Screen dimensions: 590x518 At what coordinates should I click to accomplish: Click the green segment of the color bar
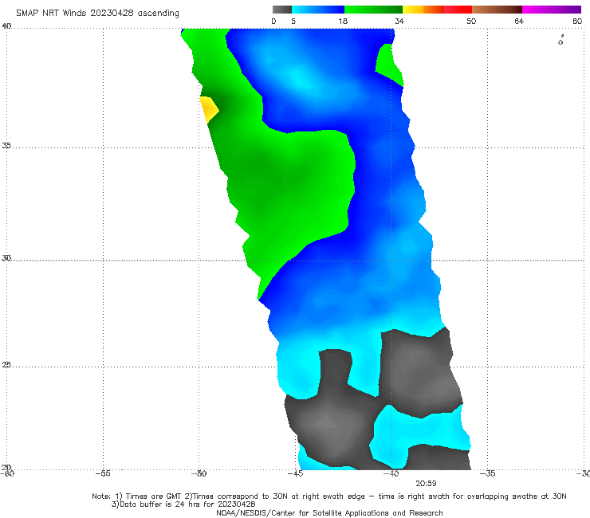373,10
